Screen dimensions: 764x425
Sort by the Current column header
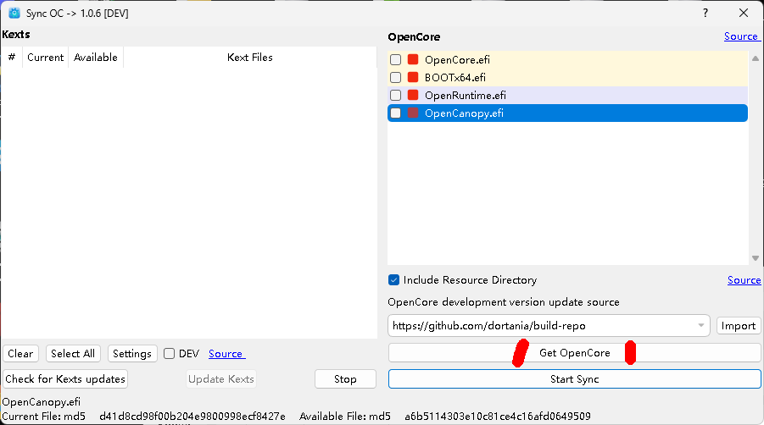point(45,58)
